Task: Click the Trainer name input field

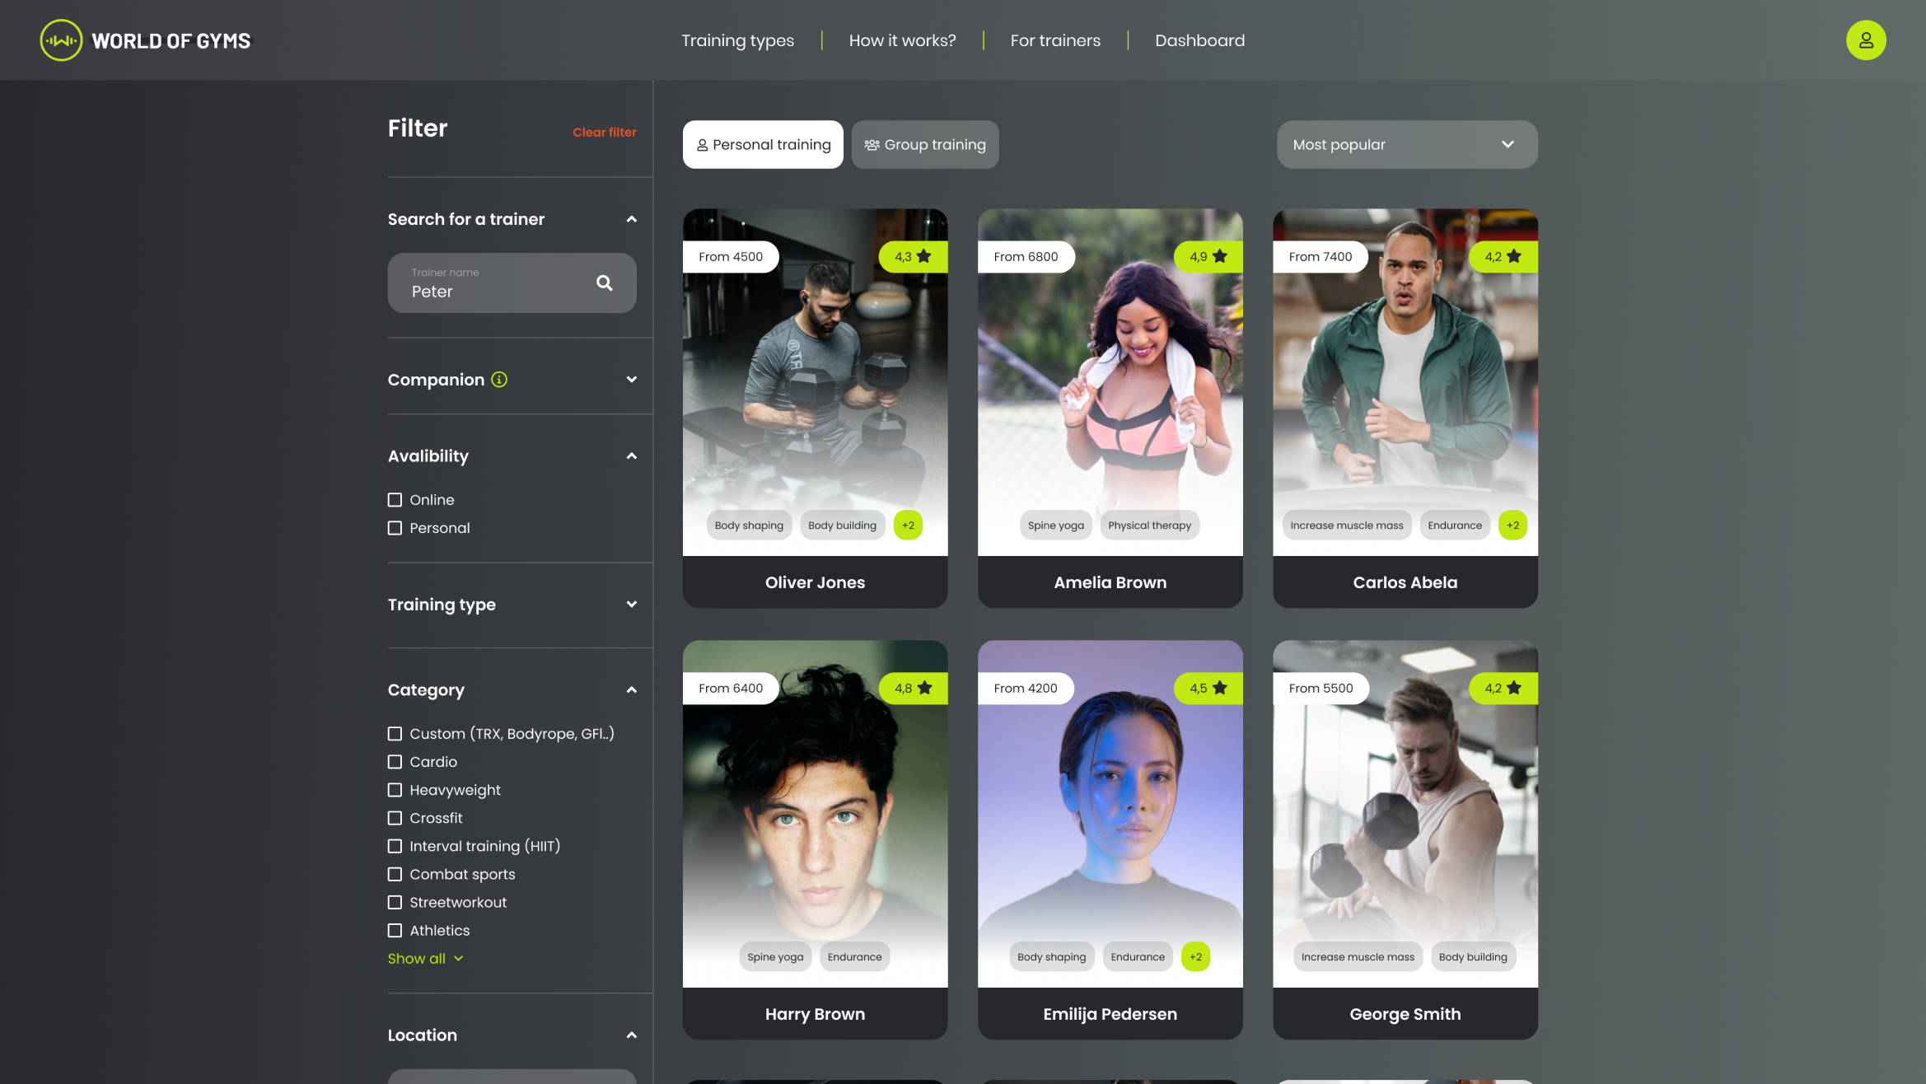Action: pos(494,283)
